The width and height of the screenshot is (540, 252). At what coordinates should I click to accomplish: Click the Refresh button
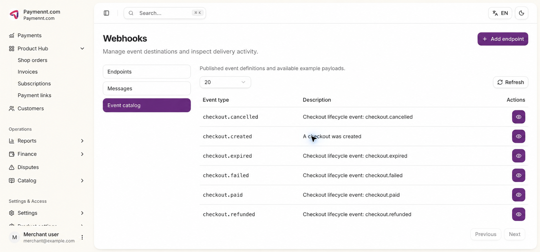click(511, 82)
